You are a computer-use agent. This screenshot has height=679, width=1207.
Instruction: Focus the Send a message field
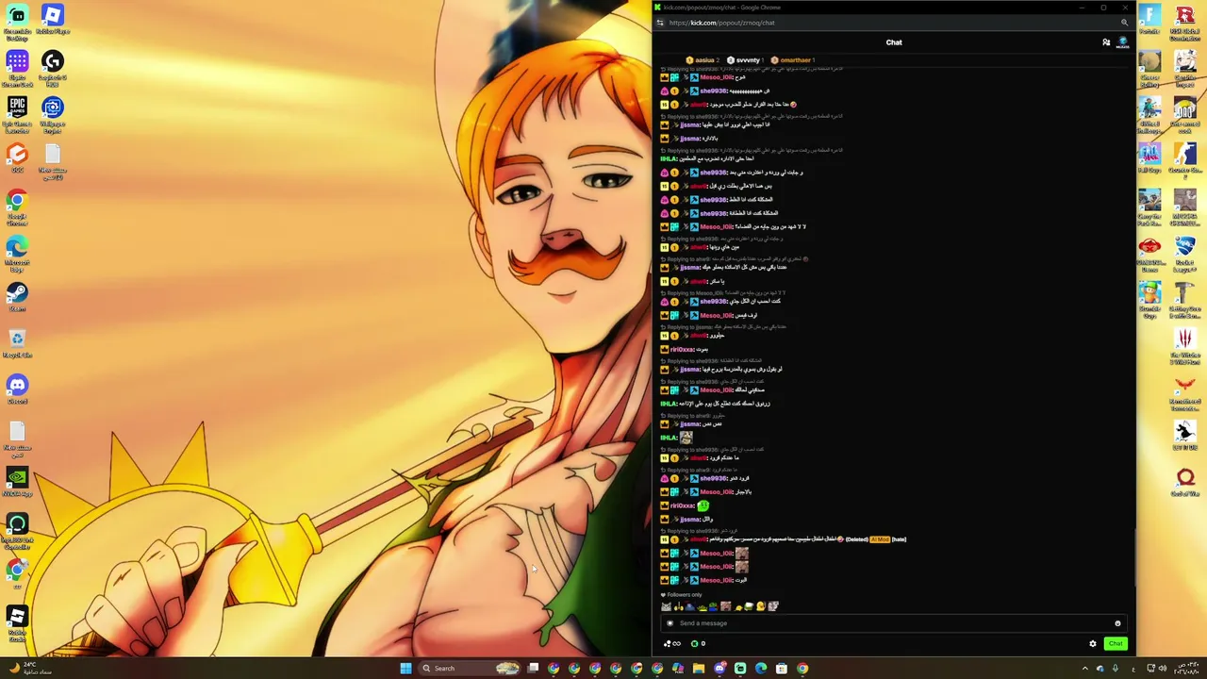894,623
